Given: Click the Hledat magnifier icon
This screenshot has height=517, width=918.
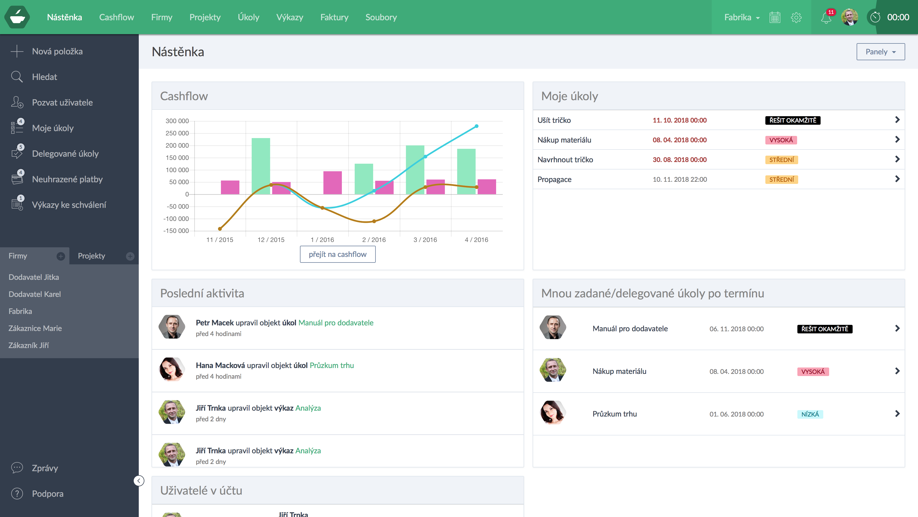Looking at the screenshot, I should pyautogui.click(x=17, y=77).
